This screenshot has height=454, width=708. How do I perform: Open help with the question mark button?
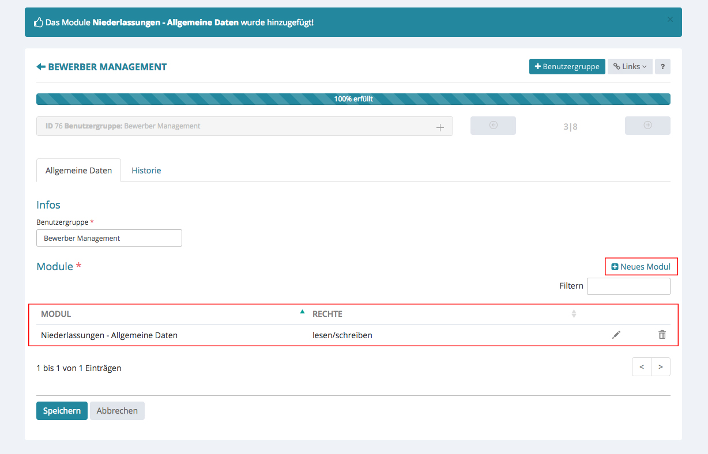click(x=662, y=67)
